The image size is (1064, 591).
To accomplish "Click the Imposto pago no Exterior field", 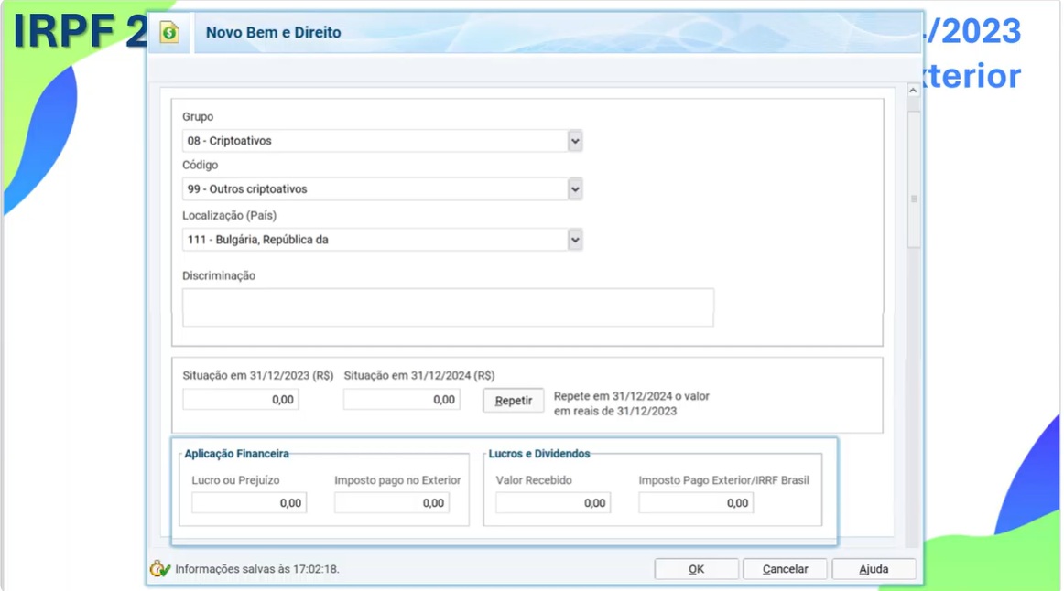I will pos(392,503).
